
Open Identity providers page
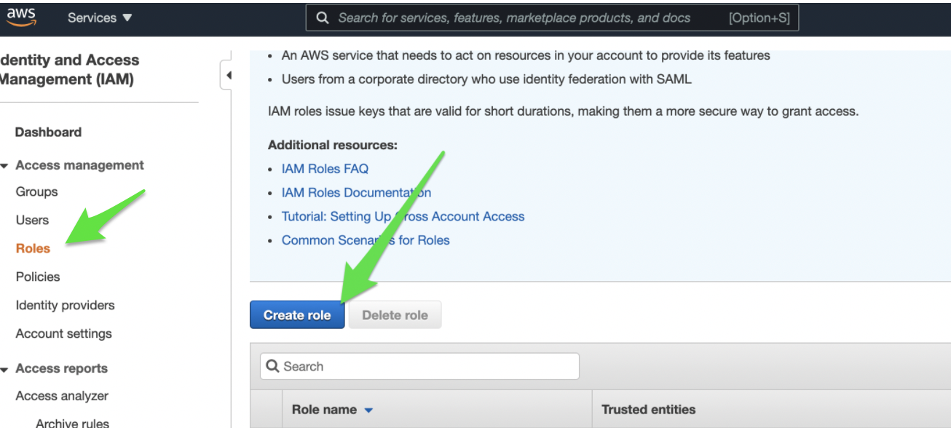pyautogui.click(x=65, y=305)
